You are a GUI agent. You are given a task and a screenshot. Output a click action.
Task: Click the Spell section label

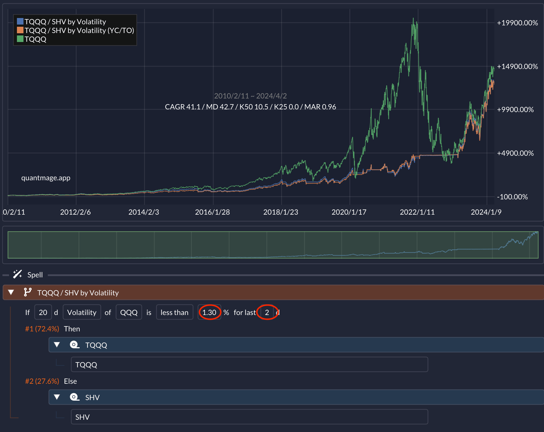35,275
